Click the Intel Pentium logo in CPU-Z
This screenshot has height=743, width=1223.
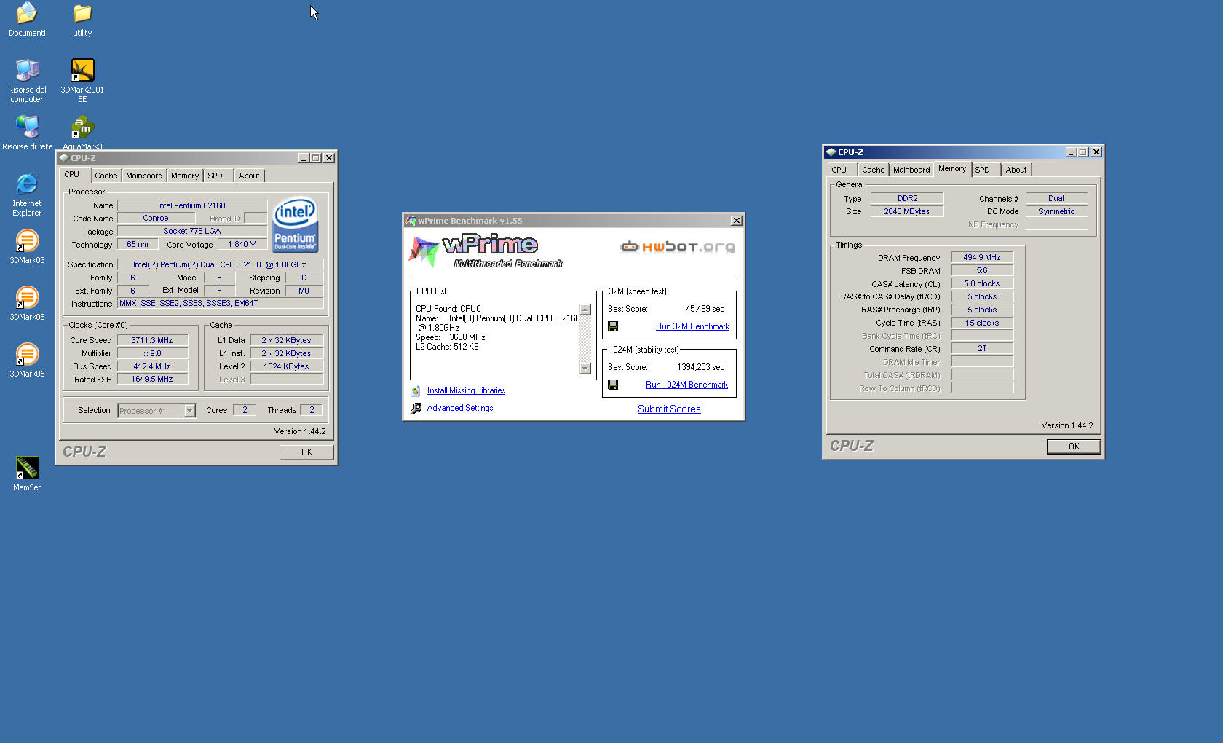tap(295, 225)
